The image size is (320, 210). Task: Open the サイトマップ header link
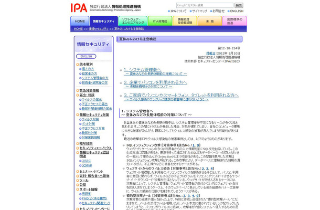pyautogui.click(x=199, y=11)
